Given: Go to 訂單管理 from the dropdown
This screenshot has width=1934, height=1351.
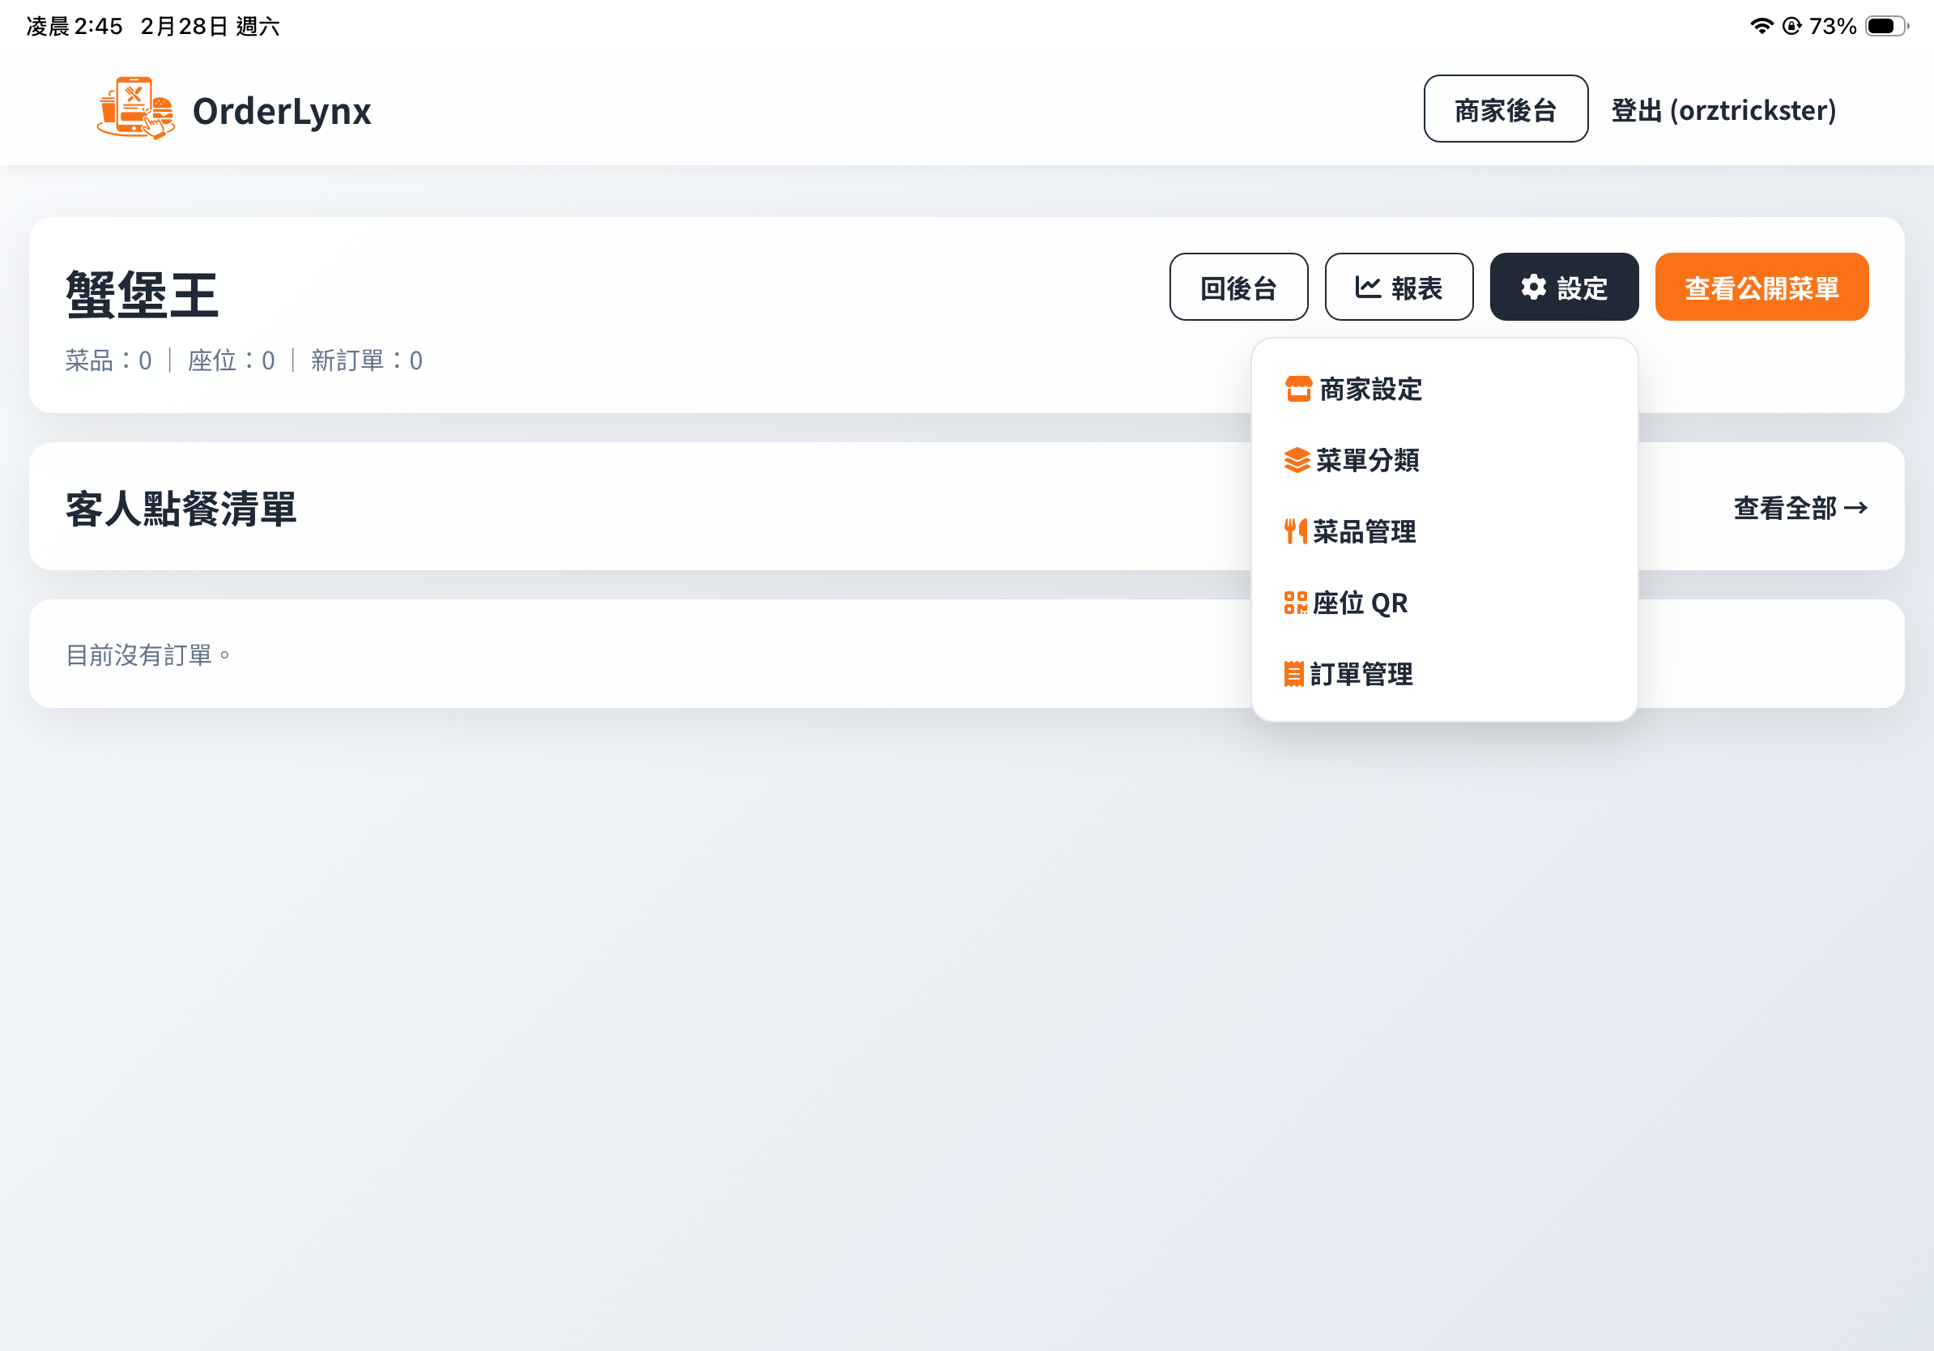Looking at the screenshot, I should pyautogui.click(x=1361, y=674).
